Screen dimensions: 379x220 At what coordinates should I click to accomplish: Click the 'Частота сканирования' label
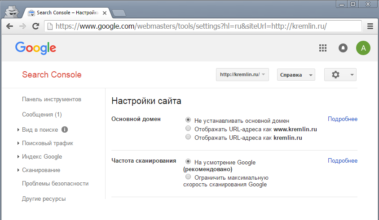click(144, 161)
